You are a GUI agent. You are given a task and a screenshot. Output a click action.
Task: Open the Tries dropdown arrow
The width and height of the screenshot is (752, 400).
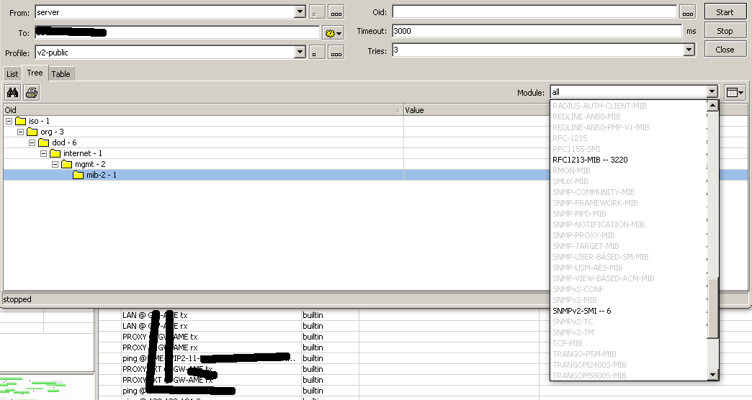(x=689, y=50)
